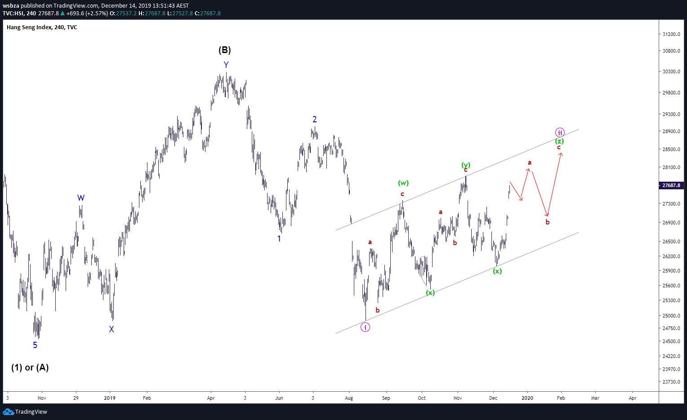This screenshot has height=420, width=687.
Task: Click the '28100.0' price axis label
Action: pyautogui.click(x=671, y=167)
